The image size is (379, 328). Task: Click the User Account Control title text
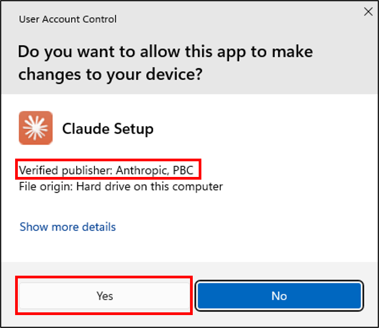tap(67, 19)
